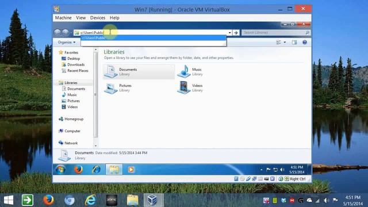The width and height of the screenshot is (368, 207).
Task: Select Music in the navigation tree
Action: (x=69, y=95)
